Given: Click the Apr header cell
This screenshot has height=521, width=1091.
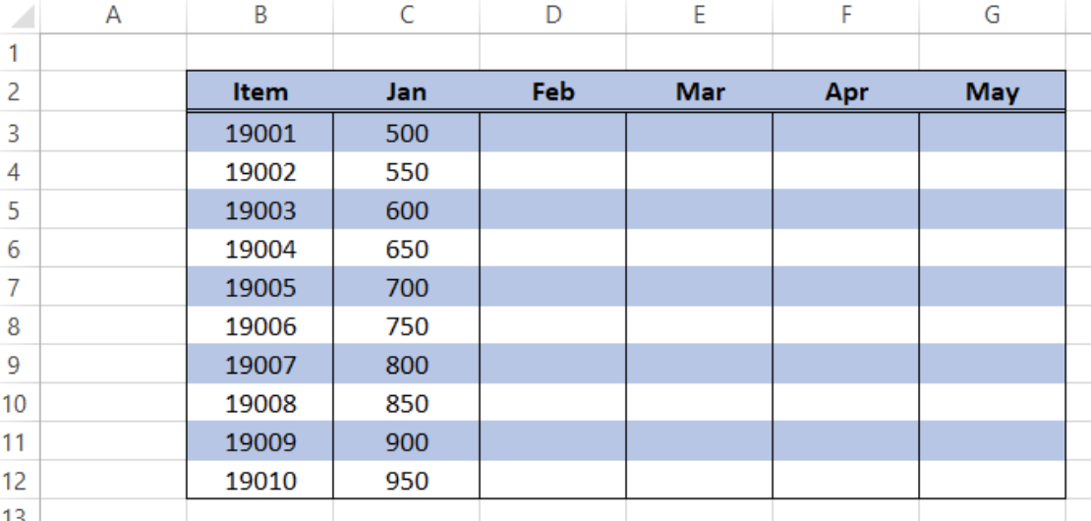Looking at the screenshot, I should point(846,91).
